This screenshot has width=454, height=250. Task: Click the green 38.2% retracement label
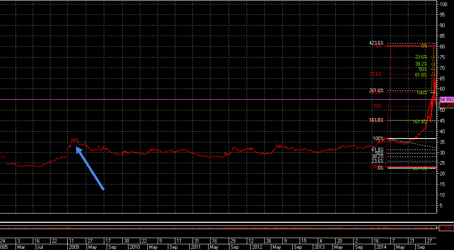pos(421,64)
